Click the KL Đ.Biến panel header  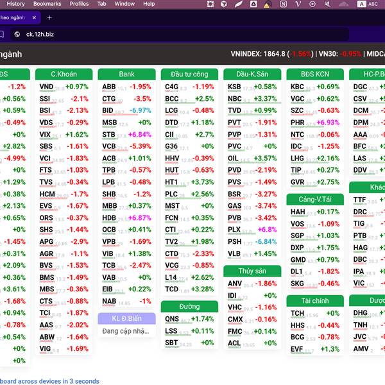[126, 318]
